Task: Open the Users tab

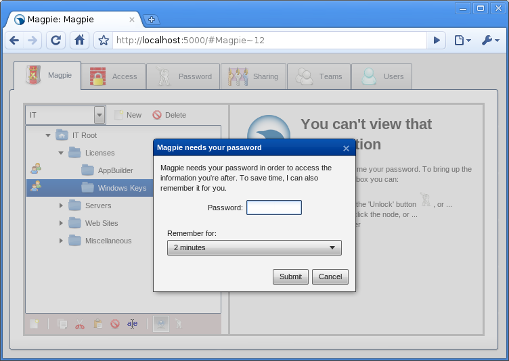Action: click(382, 76)
